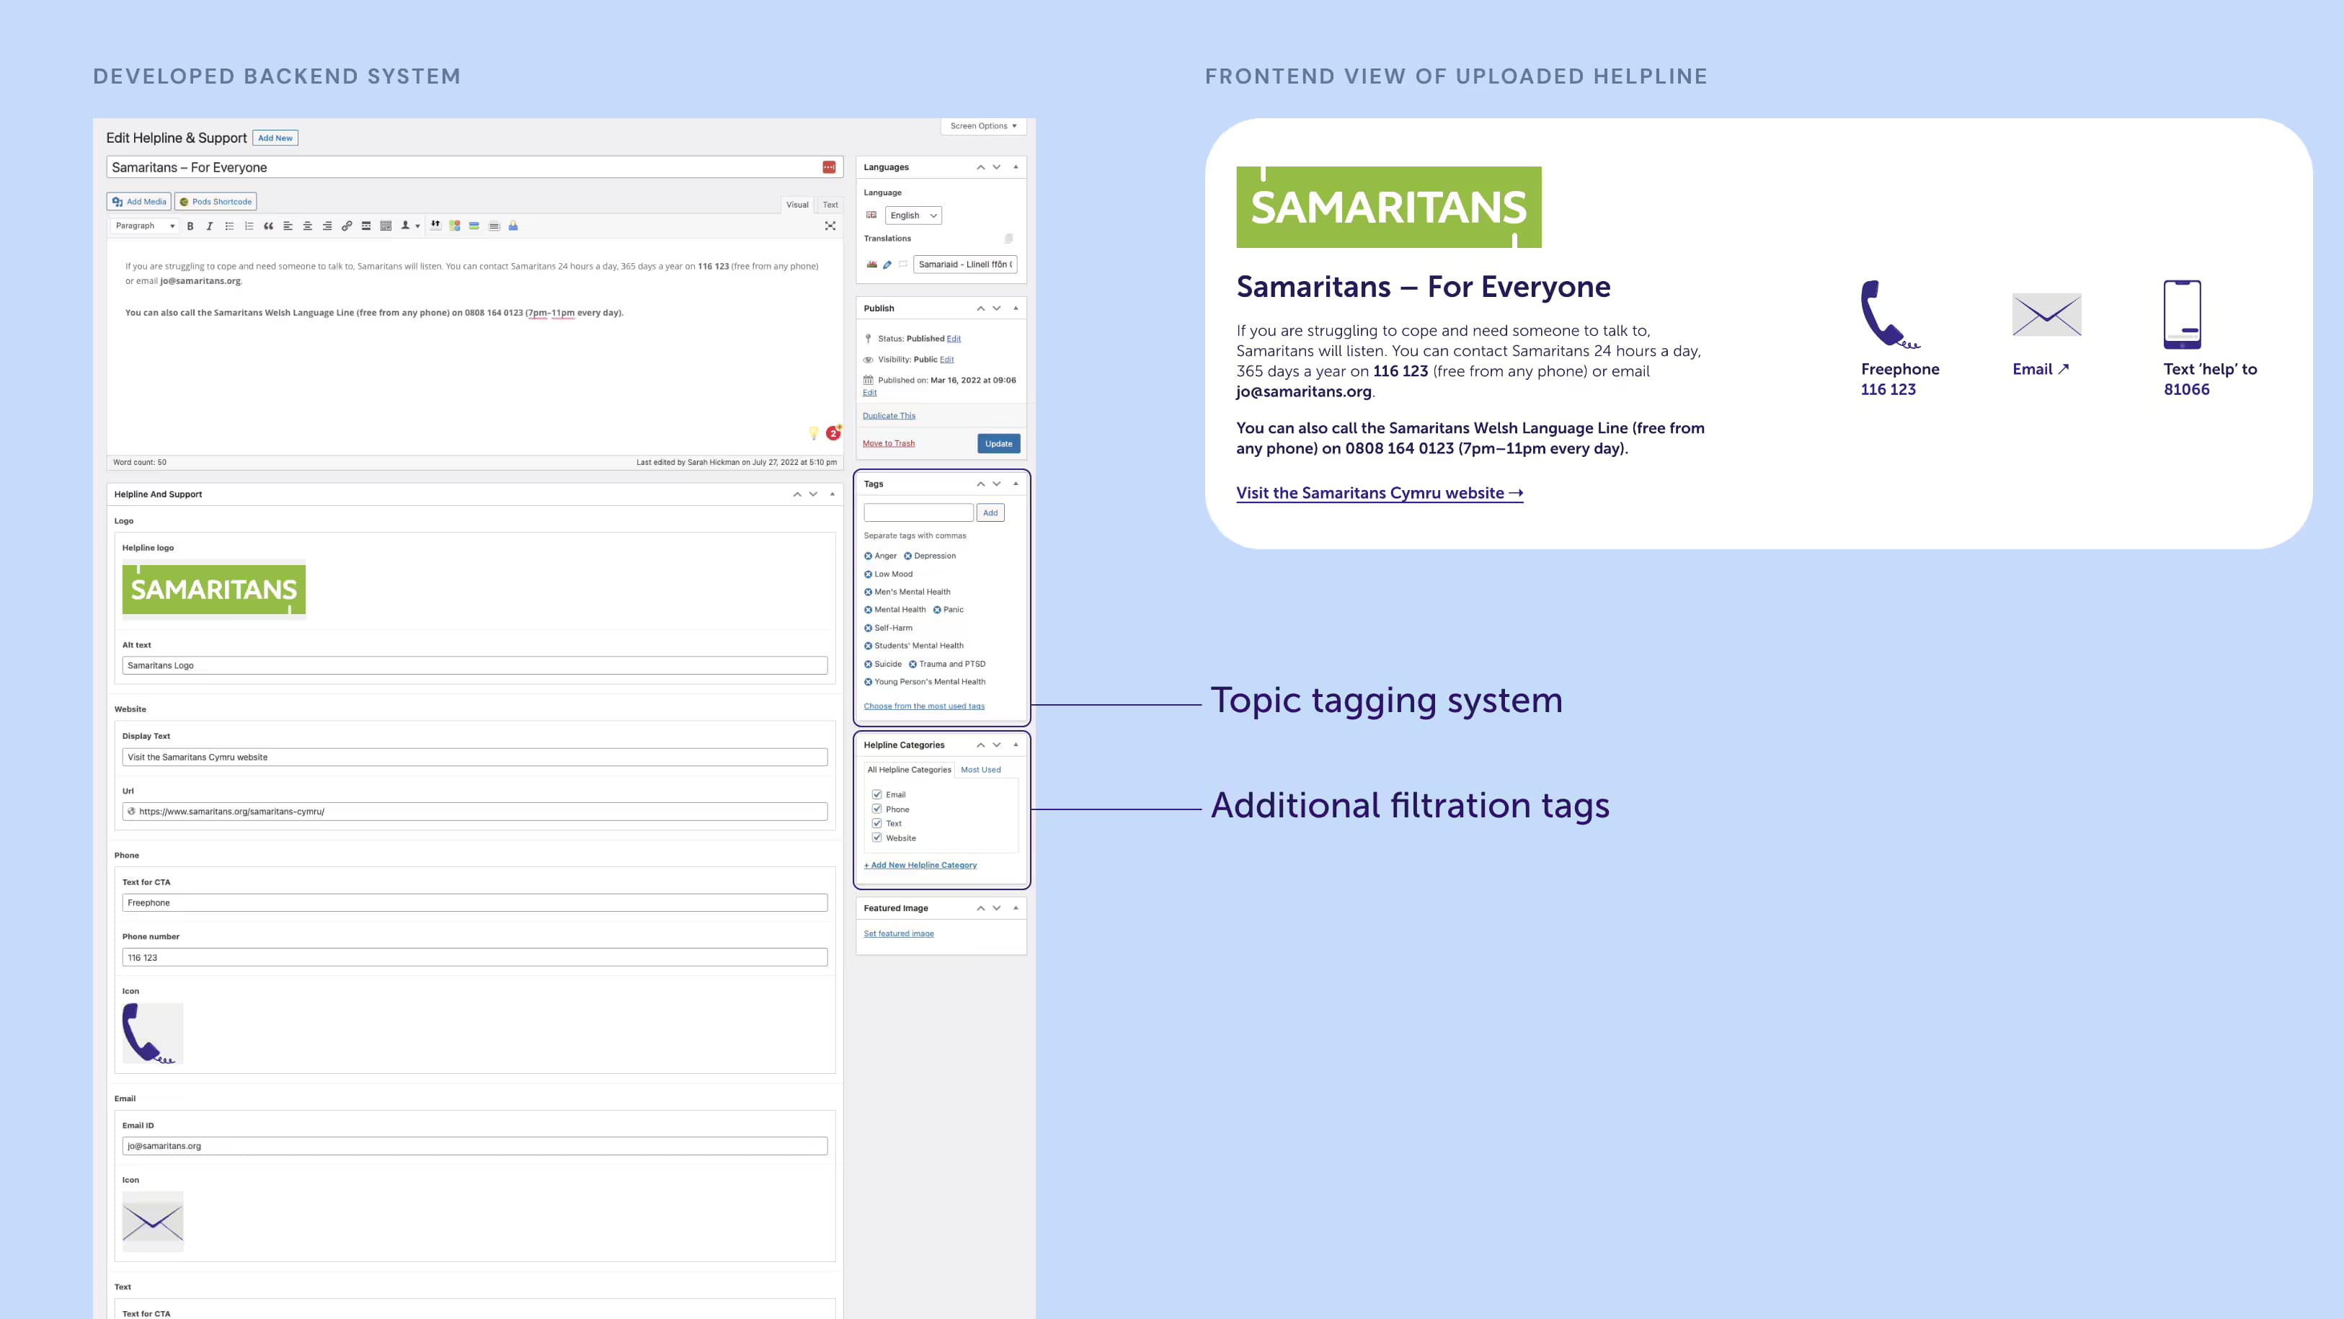Click the red notification badge showing 2
Image resolution: width=2344 pixels, height=1319 pixels.
833,433
